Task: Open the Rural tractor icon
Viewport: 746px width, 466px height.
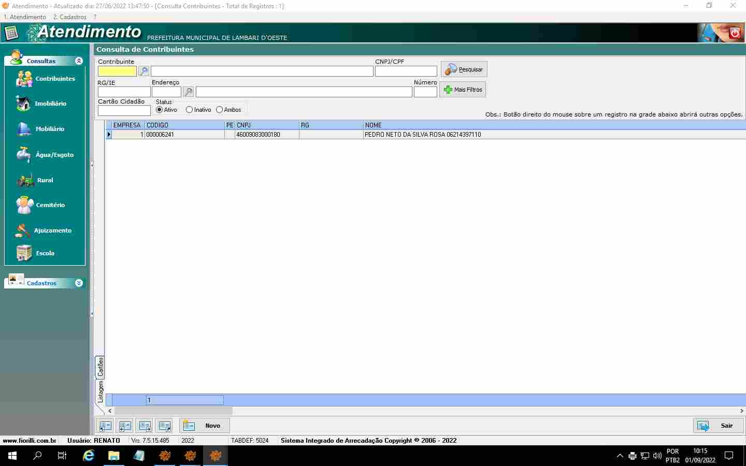Action: coord(25,180)
